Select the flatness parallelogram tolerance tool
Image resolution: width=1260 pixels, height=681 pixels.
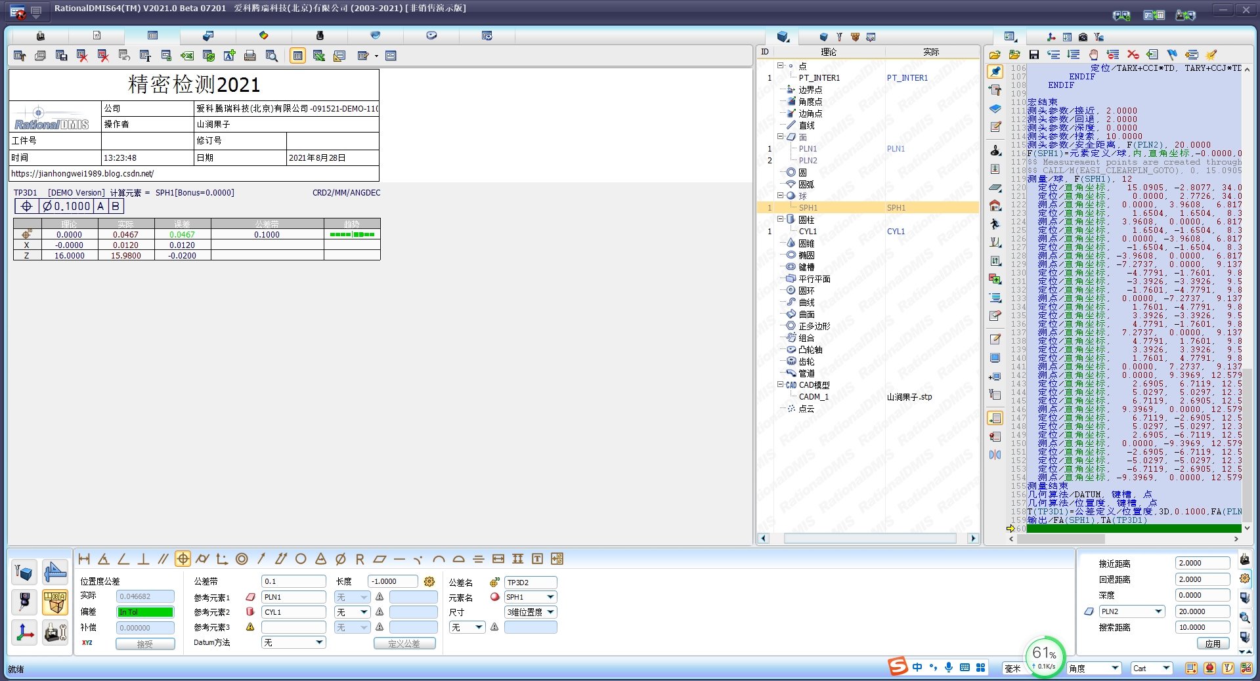pyautogui.click(x=380, y=559)
